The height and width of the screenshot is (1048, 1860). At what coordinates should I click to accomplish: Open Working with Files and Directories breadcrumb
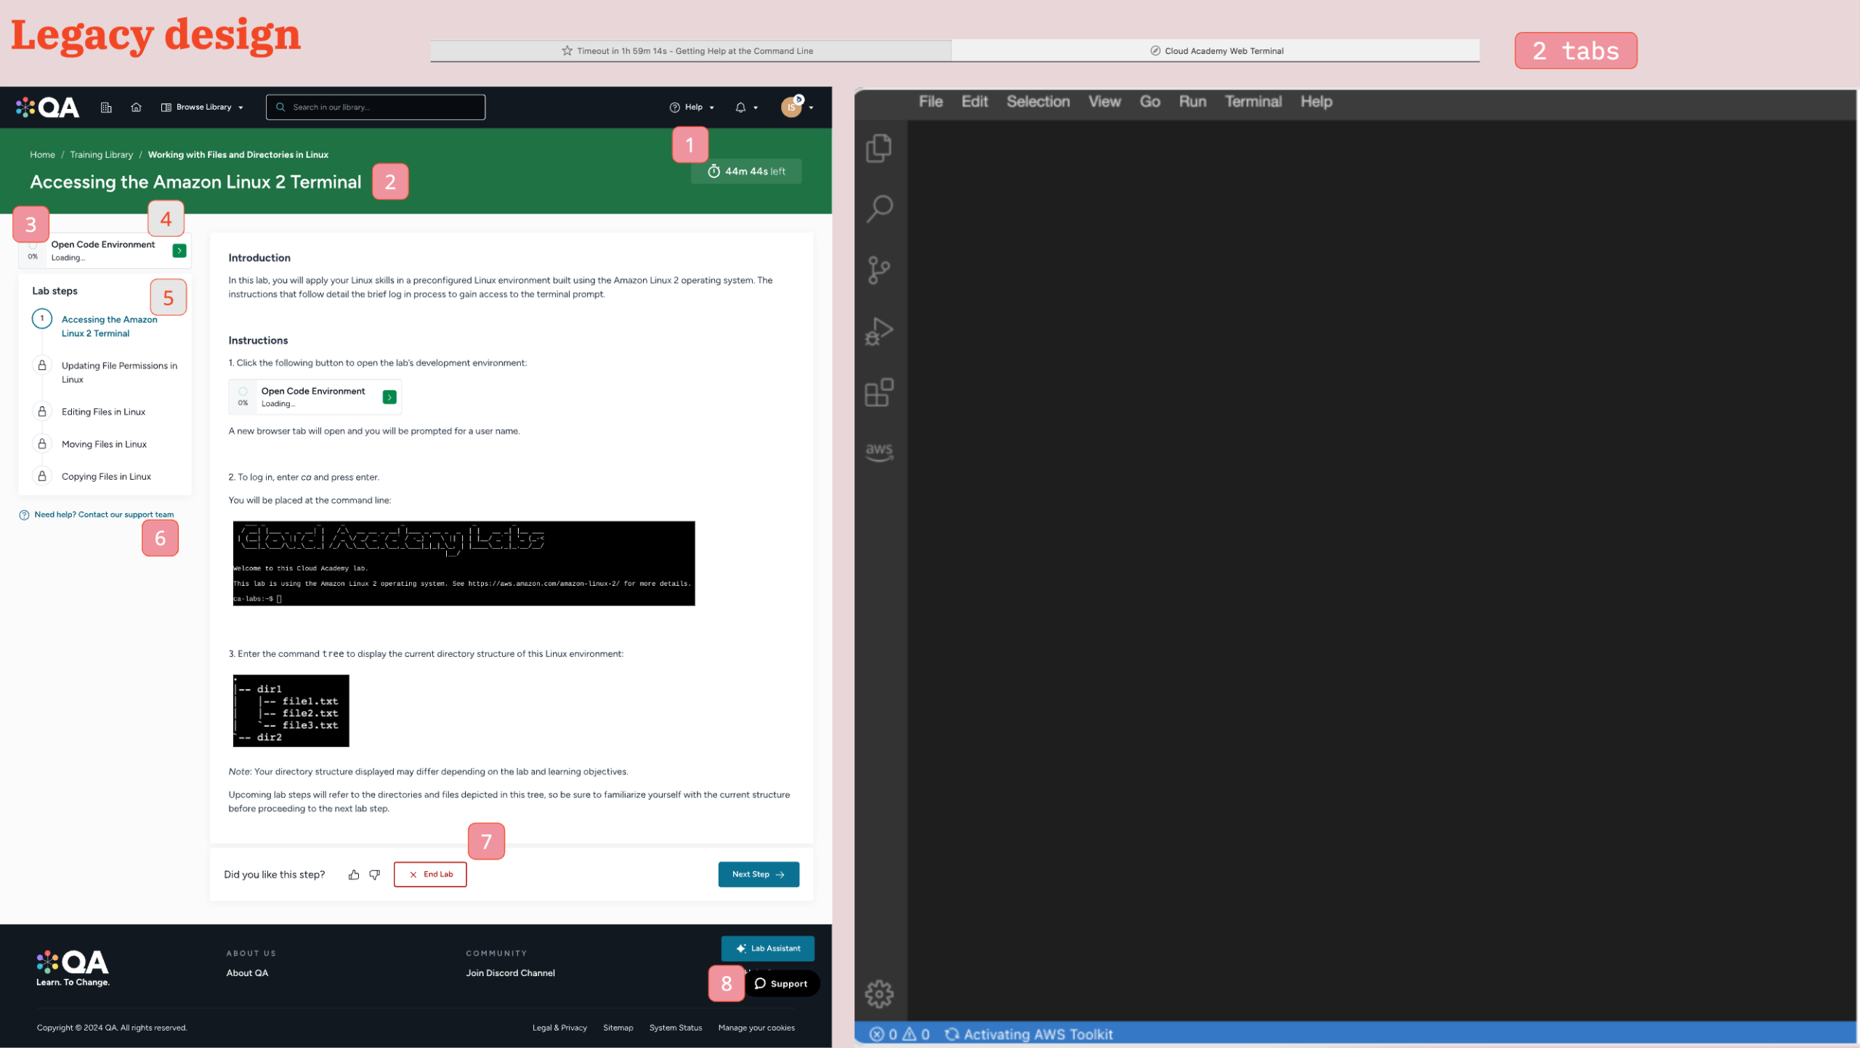[238, 155]
